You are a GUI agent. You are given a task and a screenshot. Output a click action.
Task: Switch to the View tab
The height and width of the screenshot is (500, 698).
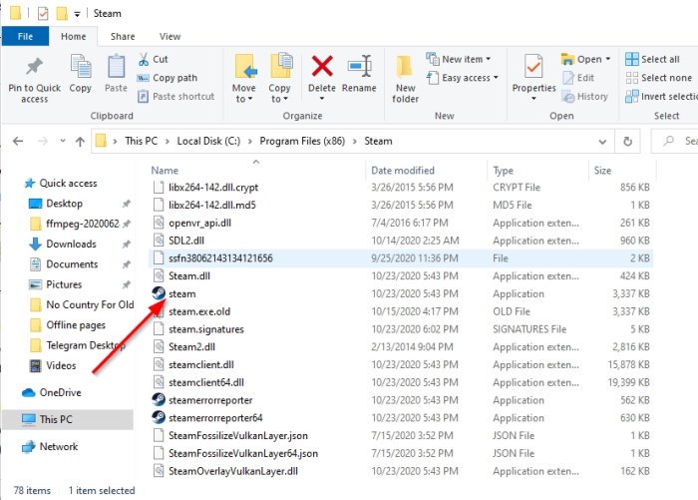click(171, 37)
